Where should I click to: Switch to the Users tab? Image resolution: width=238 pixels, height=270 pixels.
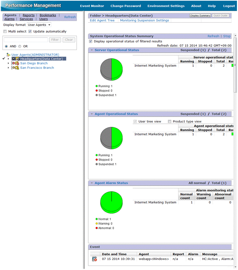pyautogui.click(x=43, y=19)
